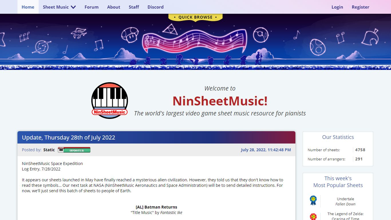391x220 pixels.
Task: Open the Discord link in the navbar
Action: pyautogui.click(x=155, y=7)
